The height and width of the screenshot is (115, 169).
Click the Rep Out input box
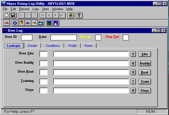point(126,38)
